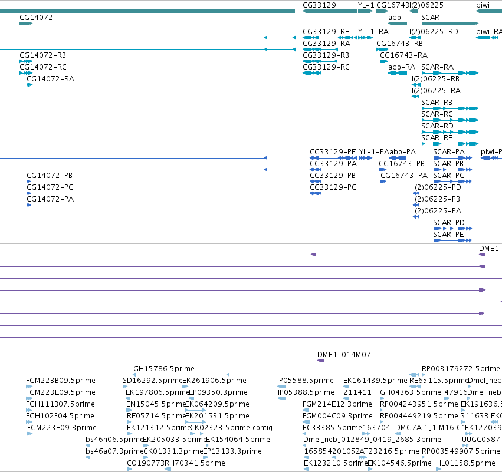Viewport: 502px width, 472px height.
Task: Click the bs46a07.3prime EST label
Action: coord(114,451)
